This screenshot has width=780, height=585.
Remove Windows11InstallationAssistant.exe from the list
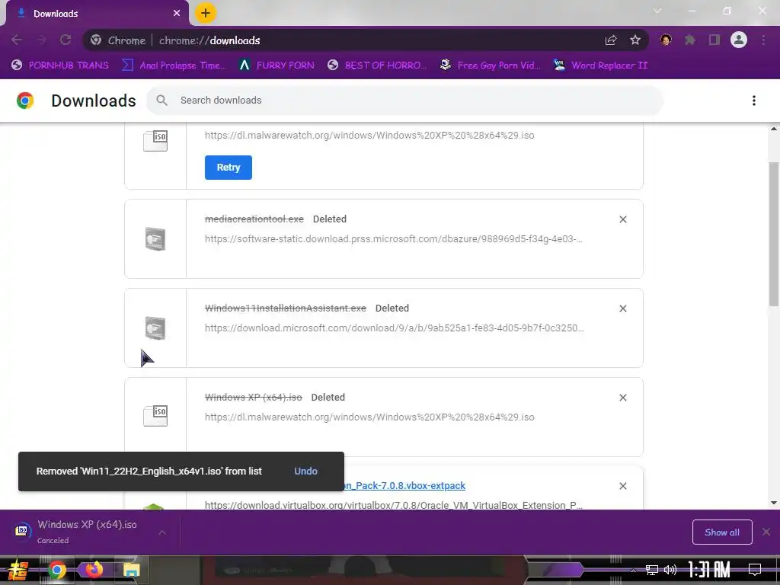pyautogui.click(x=623, y=308)
